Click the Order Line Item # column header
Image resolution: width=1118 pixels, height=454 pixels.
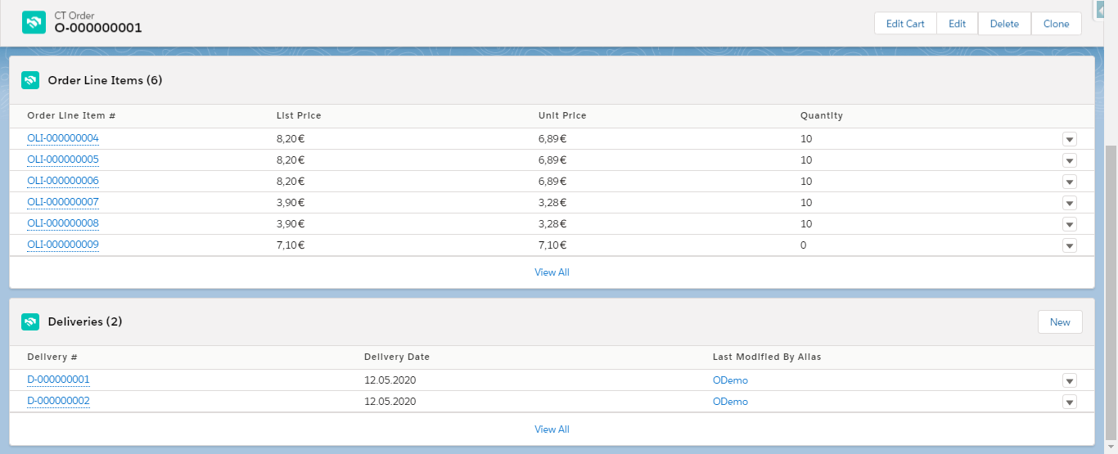pyautogui.click(x=71, y=115)
